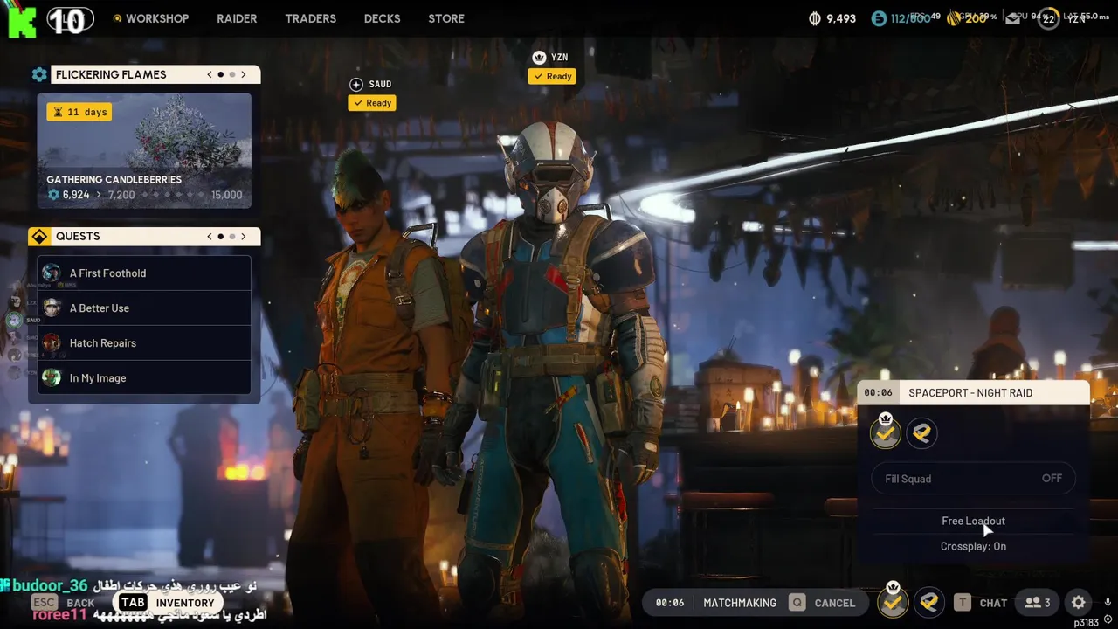
Task: Click the Flickering Flames gear icon
Action: point(39,74)
